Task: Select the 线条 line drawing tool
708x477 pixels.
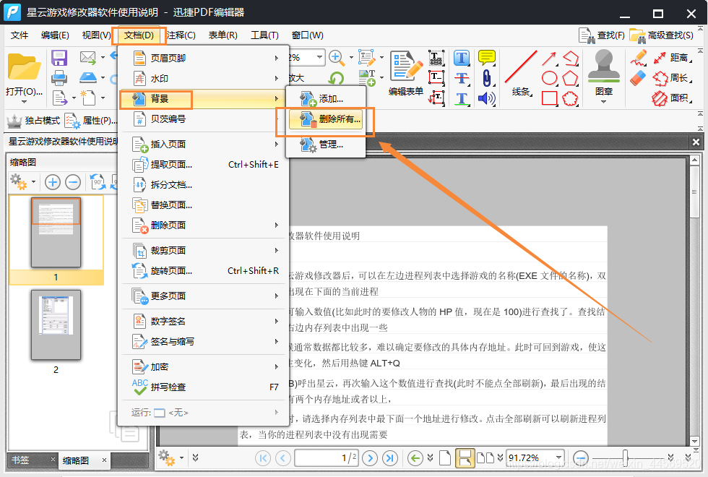Action: pos(521,74)
